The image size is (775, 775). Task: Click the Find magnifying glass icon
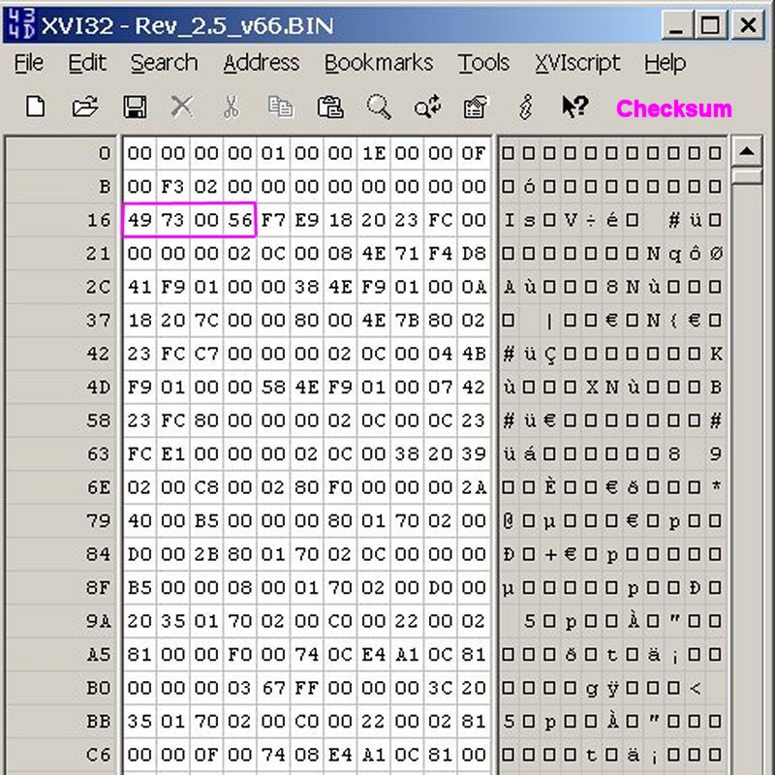coord(379,107)
